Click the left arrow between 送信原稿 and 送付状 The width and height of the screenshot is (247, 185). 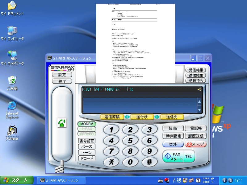125,117
